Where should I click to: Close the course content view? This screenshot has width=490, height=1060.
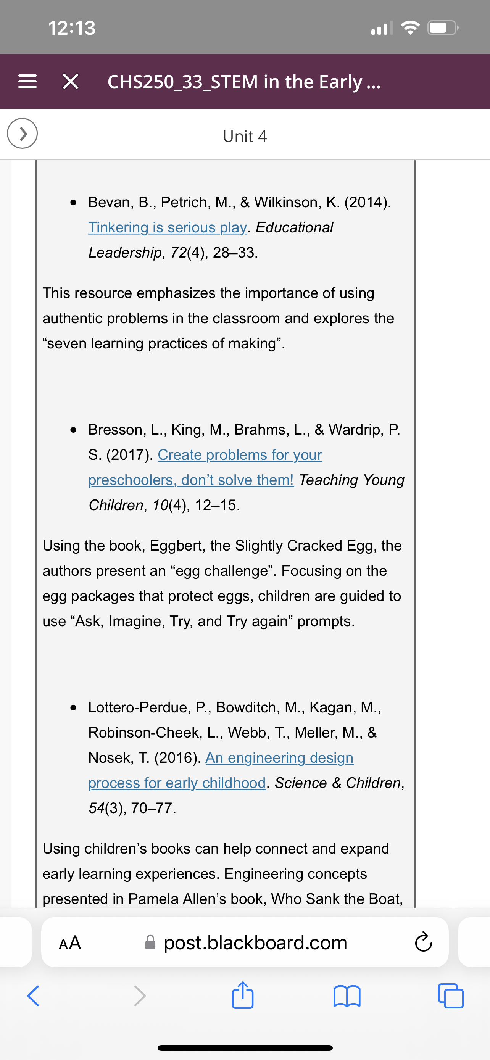point(71,82)
